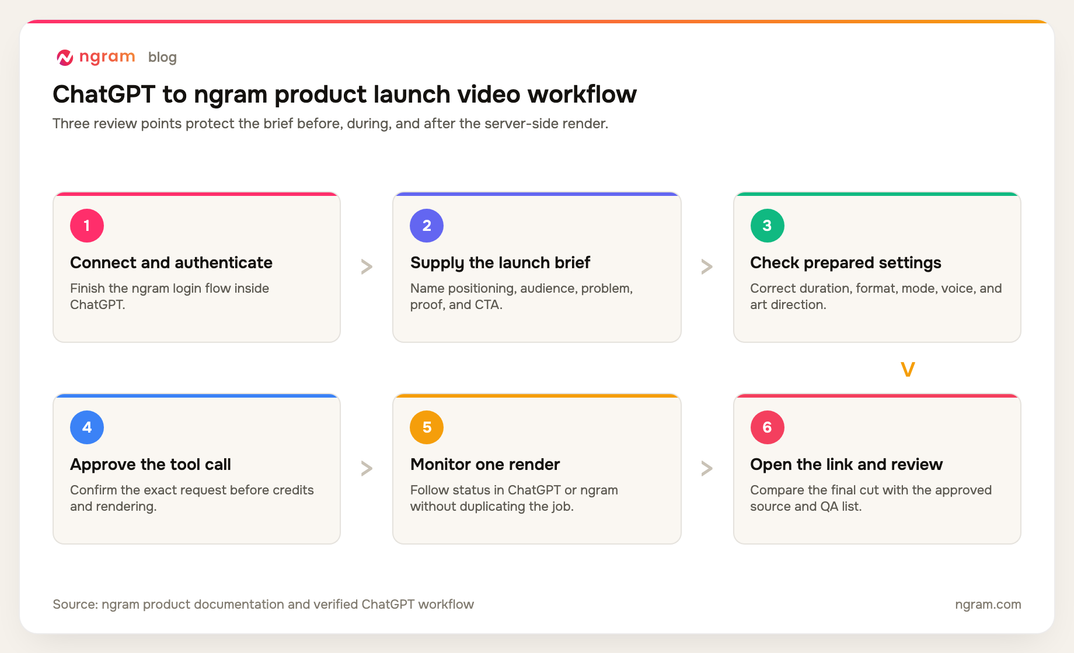Click the 'Connect and authenticate' heading
The image size is (1074, 653).
(171, 263)
